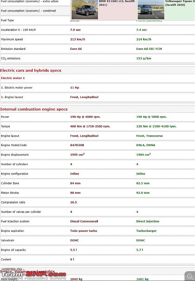This screenshot has height=281, width=195.
Task: Open the Volkswagen Tiguan car thumbnail
Action: pos(151,9)
